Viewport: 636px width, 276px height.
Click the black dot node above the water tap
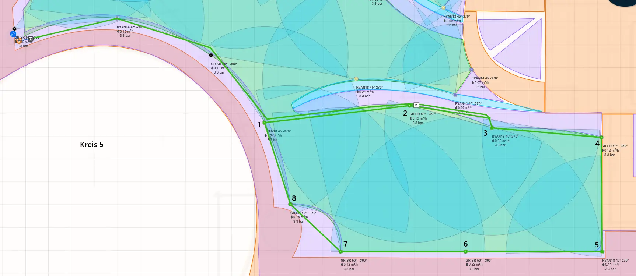[x=15, y=29]
